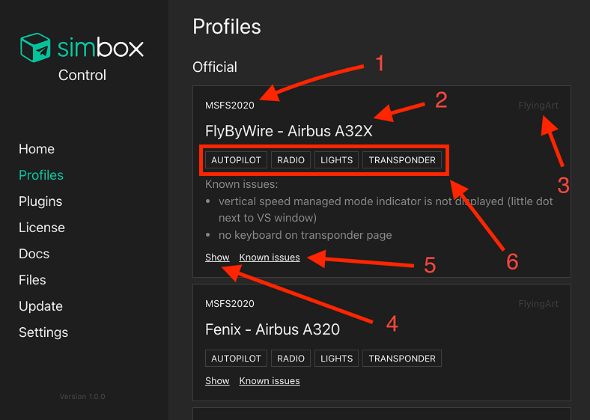Click MSFS2020 label on FlyByWire card
The width and height of the screenshot is (590, 420).
[230, 106]
